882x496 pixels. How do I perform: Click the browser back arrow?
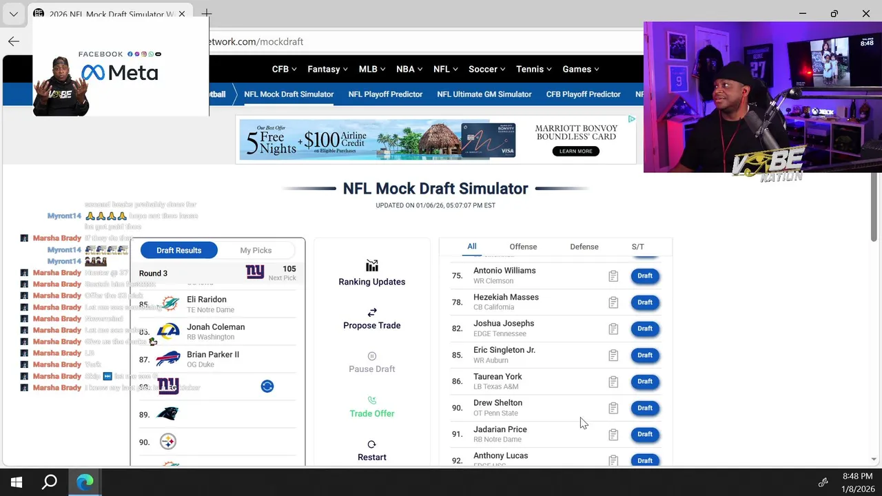[14, 41]
